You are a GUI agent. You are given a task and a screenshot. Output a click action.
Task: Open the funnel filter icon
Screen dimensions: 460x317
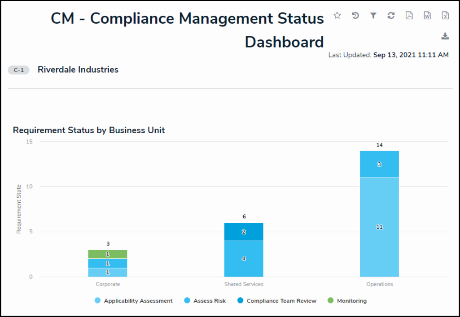(x=373, y=16)
